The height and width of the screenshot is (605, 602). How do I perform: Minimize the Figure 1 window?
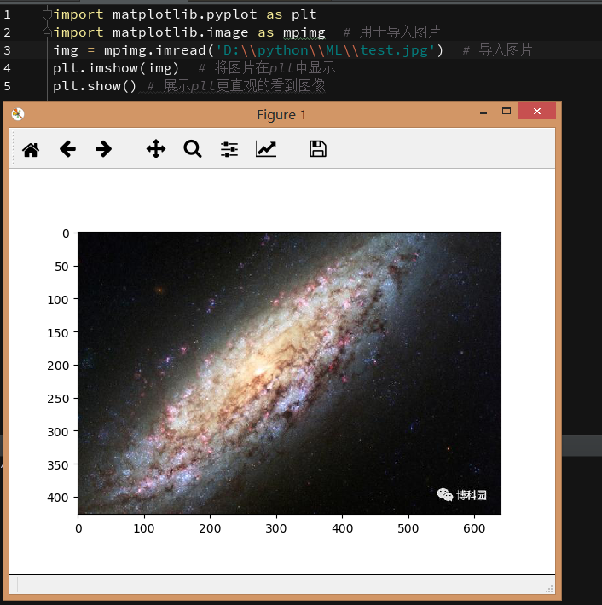[x=483, y=112]
